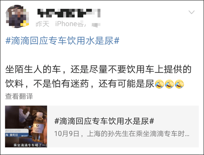Tap the post body text 坐陌生人的车
This screenshot has height=155, width=204.
click(x=33, y=69)
